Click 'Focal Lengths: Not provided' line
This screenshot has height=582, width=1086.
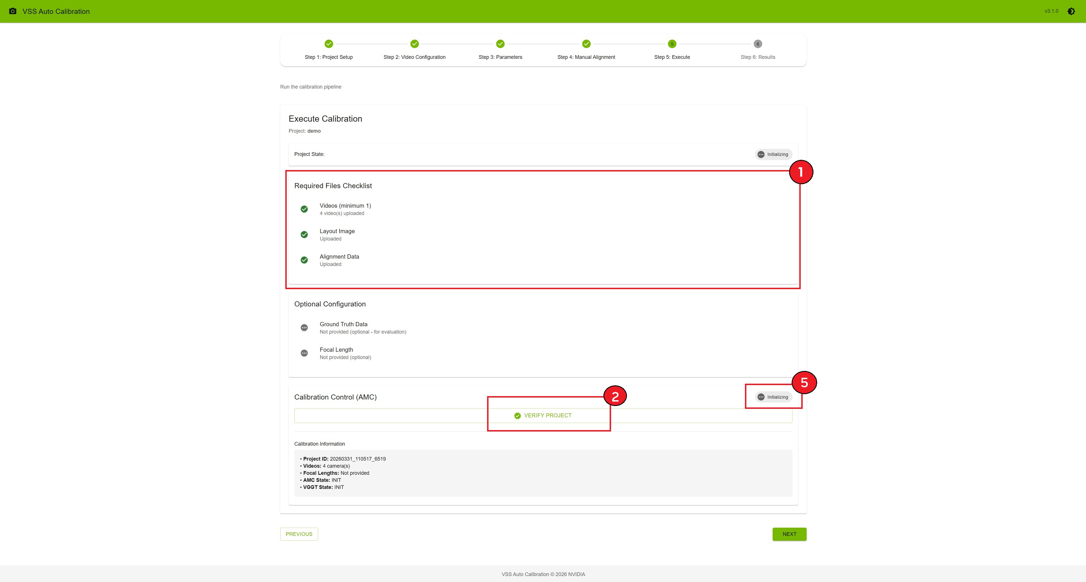click(334, 473)
